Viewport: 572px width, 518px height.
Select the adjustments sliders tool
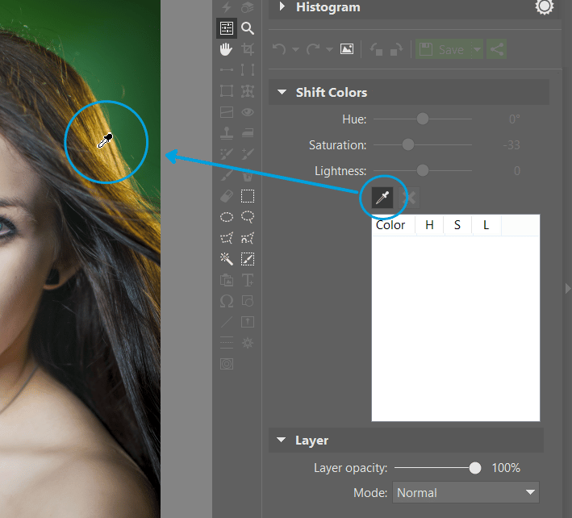pyautogui.click(x=227, y=28)
